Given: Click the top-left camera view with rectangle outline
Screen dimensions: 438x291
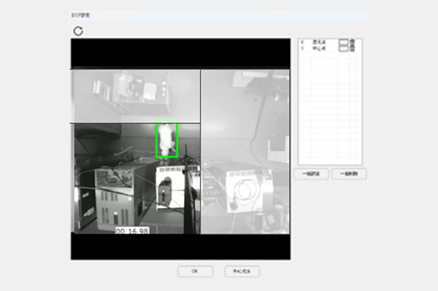Looking at the screenshot, I should point(135,95).
